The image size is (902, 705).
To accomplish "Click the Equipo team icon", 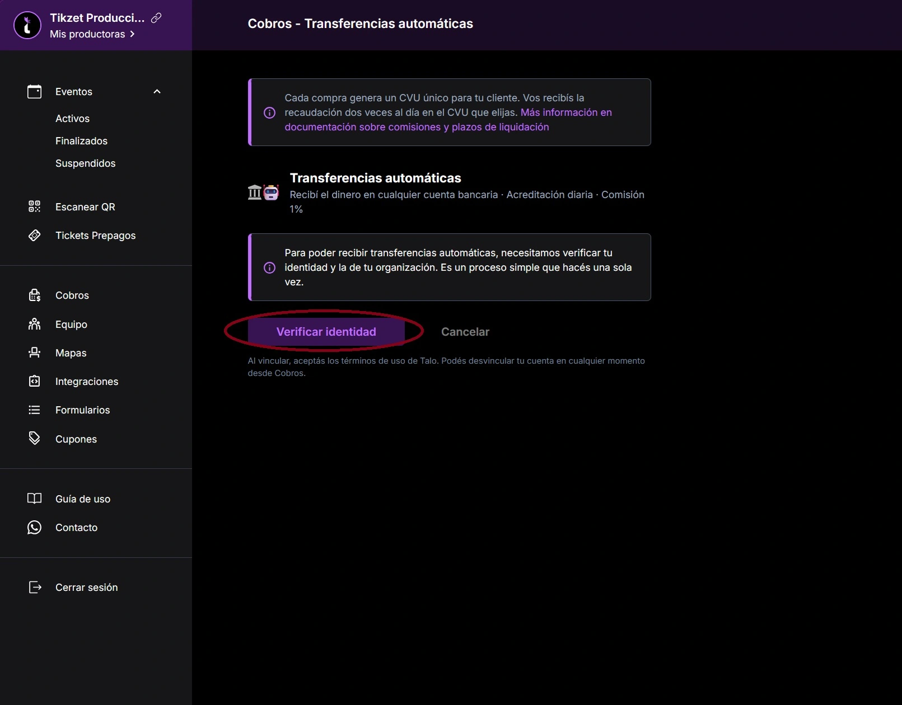I will pos(35,325).
